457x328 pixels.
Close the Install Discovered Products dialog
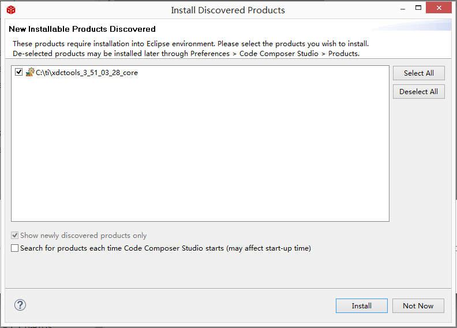(439, 8)
